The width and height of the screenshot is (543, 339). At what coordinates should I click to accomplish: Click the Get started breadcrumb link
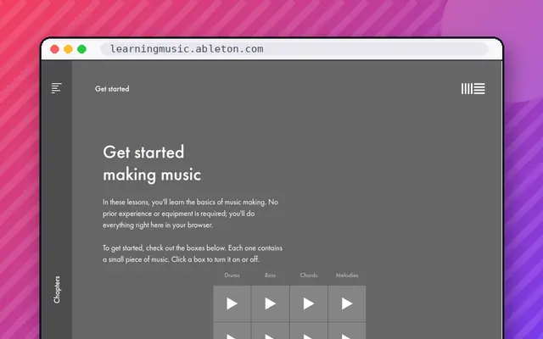[112, 89]
